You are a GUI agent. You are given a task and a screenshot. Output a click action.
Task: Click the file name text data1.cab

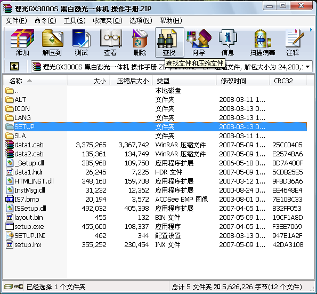point(29,145)
